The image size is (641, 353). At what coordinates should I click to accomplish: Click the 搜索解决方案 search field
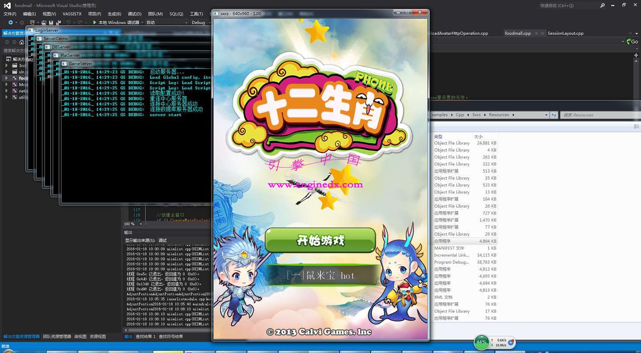pyautogui.click(x=13, y=51)
